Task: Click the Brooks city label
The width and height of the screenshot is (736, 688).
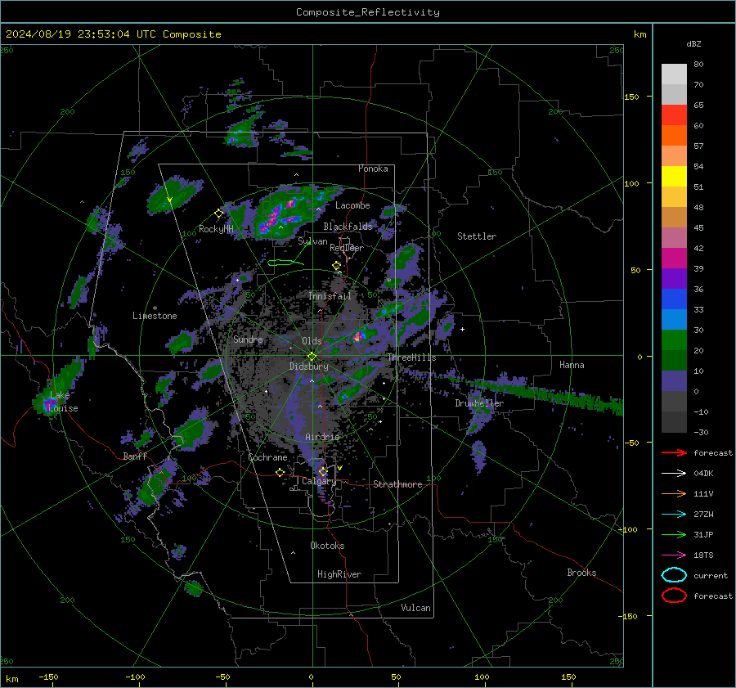Action: coord(581,573)
